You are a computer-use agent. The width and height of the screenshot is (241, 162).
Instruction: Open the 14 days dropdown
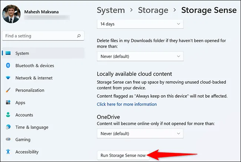(x=140, y=24)
